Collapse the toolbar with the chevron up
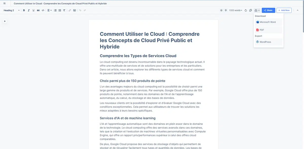The height and width of the screenshot is (149, 304). [297, 10]
